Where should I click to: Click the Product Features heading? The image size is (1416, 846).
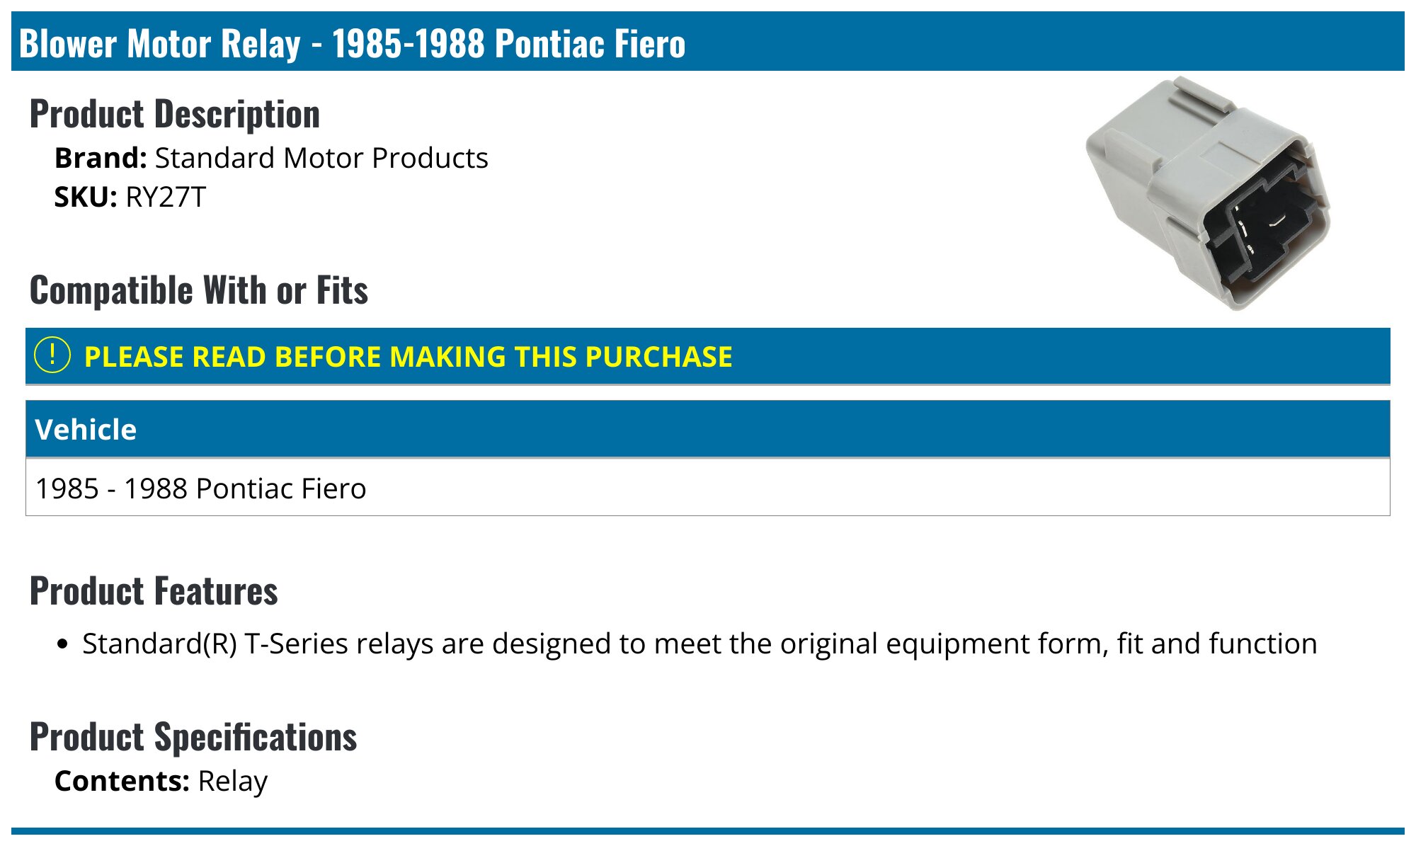[x=154, y=590]
